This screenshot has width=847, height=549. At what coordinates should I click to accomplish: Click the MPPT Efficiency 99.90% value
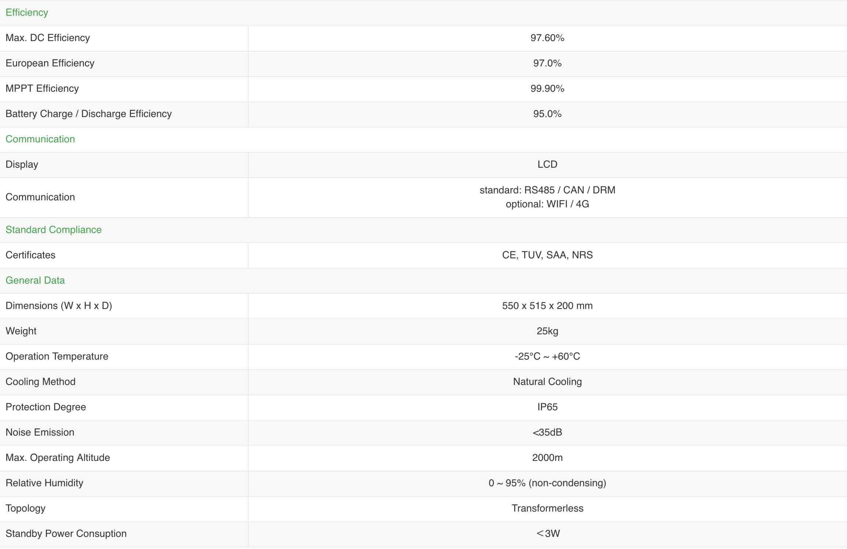coord(547,88)
